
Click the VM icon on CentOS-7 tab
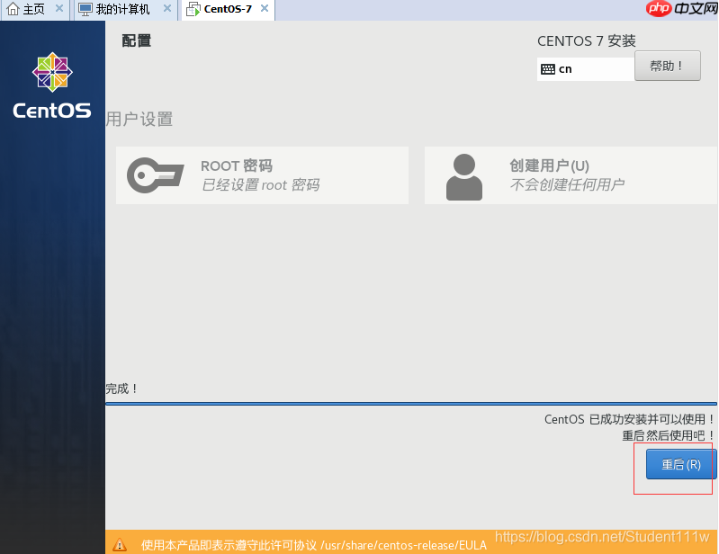point(193,10)
